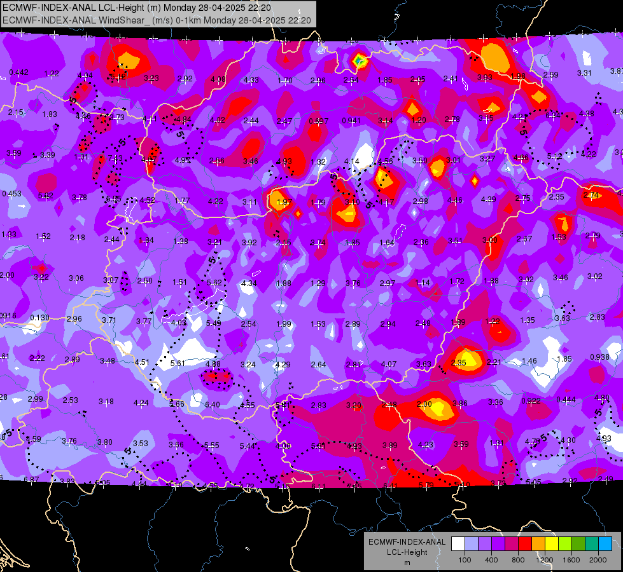Click the legend tick label '400'
Viewport: 623px width, 572px height.
[491, 560]
